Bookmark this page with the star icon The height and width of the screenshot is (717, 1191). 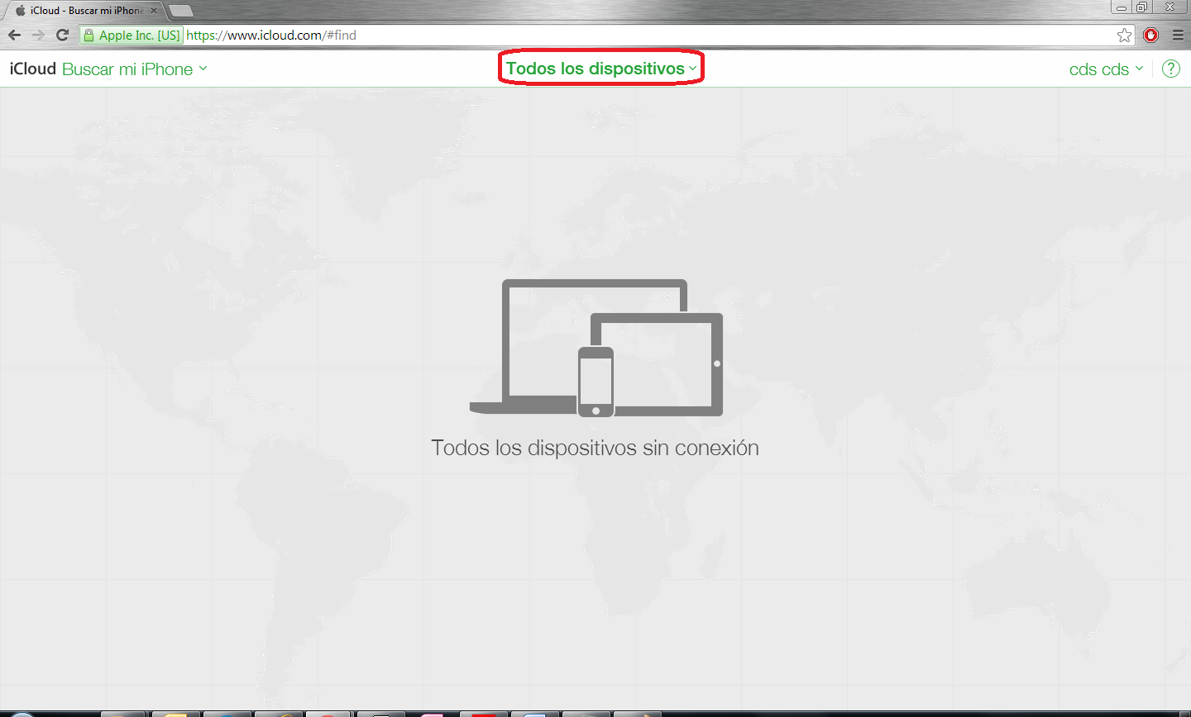tap(1124, 35)
